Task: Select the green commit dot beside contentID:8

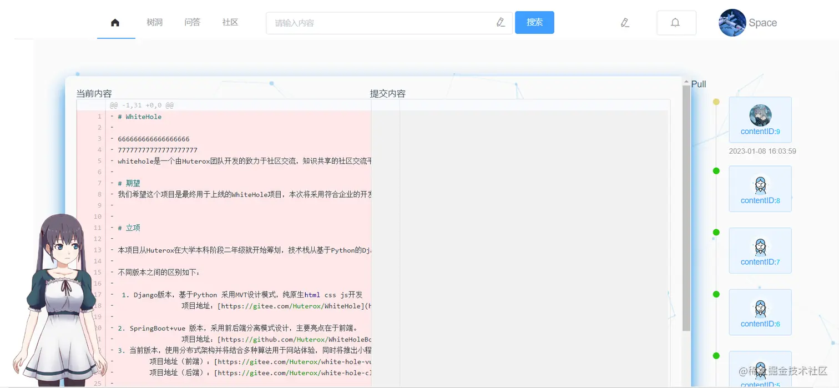Action: 716,170
